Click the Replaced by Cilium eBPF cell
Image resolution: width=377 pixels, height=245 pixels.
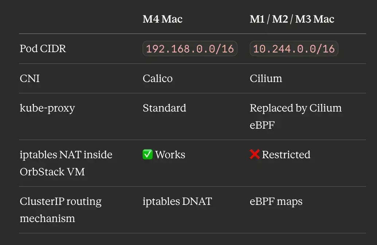pyautogui.click(x=295, y=116)
